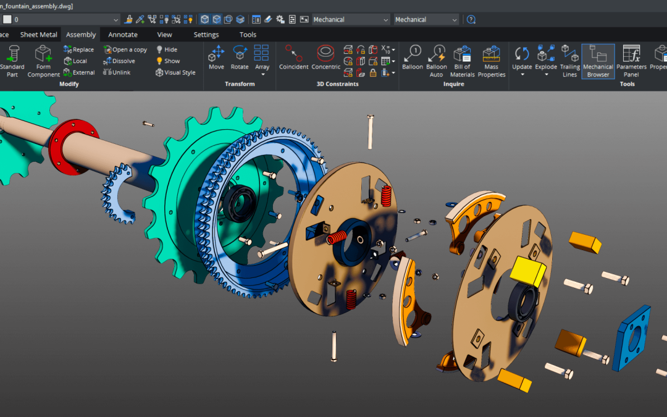The image size is (667, 417).
Task: Apply a Concentric 3D constraint
Action: point(325,59)
